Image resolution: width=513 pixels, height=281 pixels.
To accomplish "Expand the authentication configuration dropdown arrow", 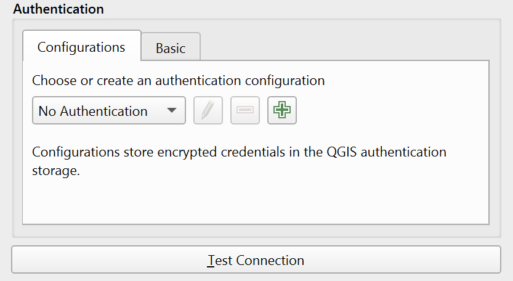I will click(172, 111).
